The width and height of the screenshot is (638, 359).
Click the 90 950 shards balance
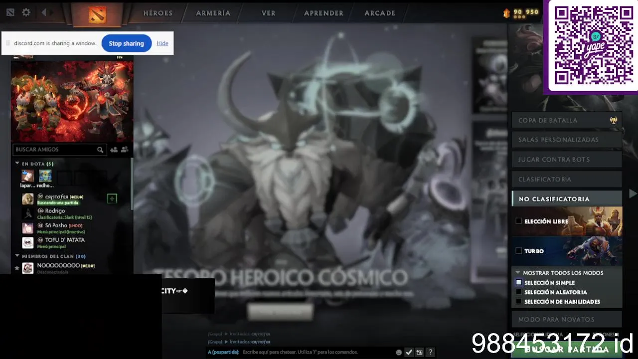(526, 12)
